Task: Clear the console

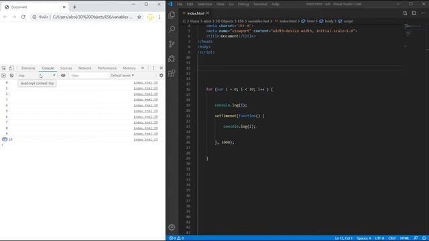Action: click(x=11, y=76)
